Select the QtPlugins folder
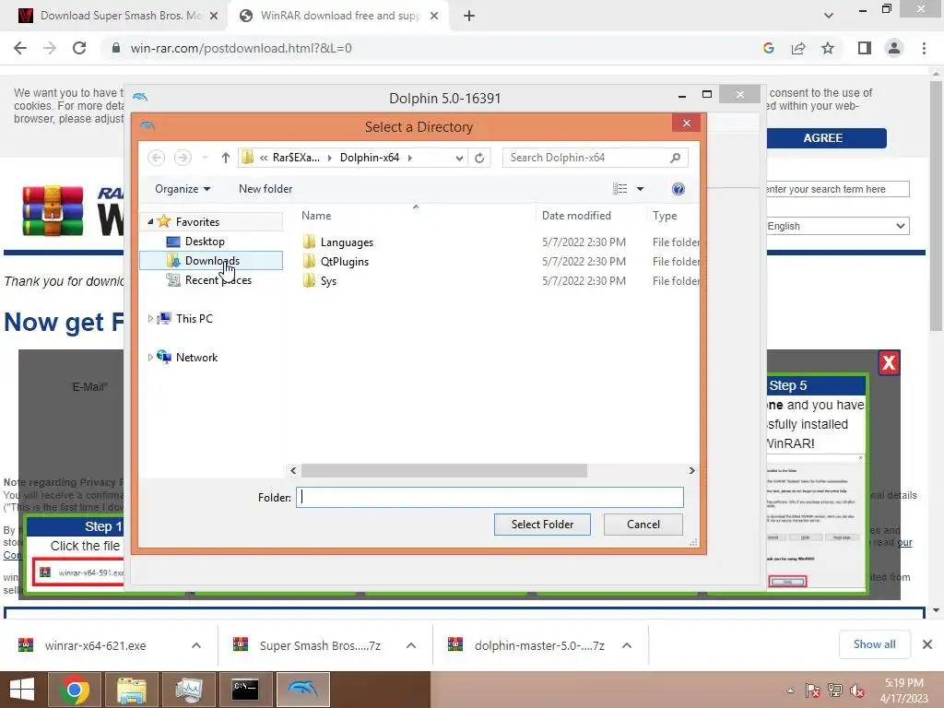The image size is (944, 708). tap(345, 261)
